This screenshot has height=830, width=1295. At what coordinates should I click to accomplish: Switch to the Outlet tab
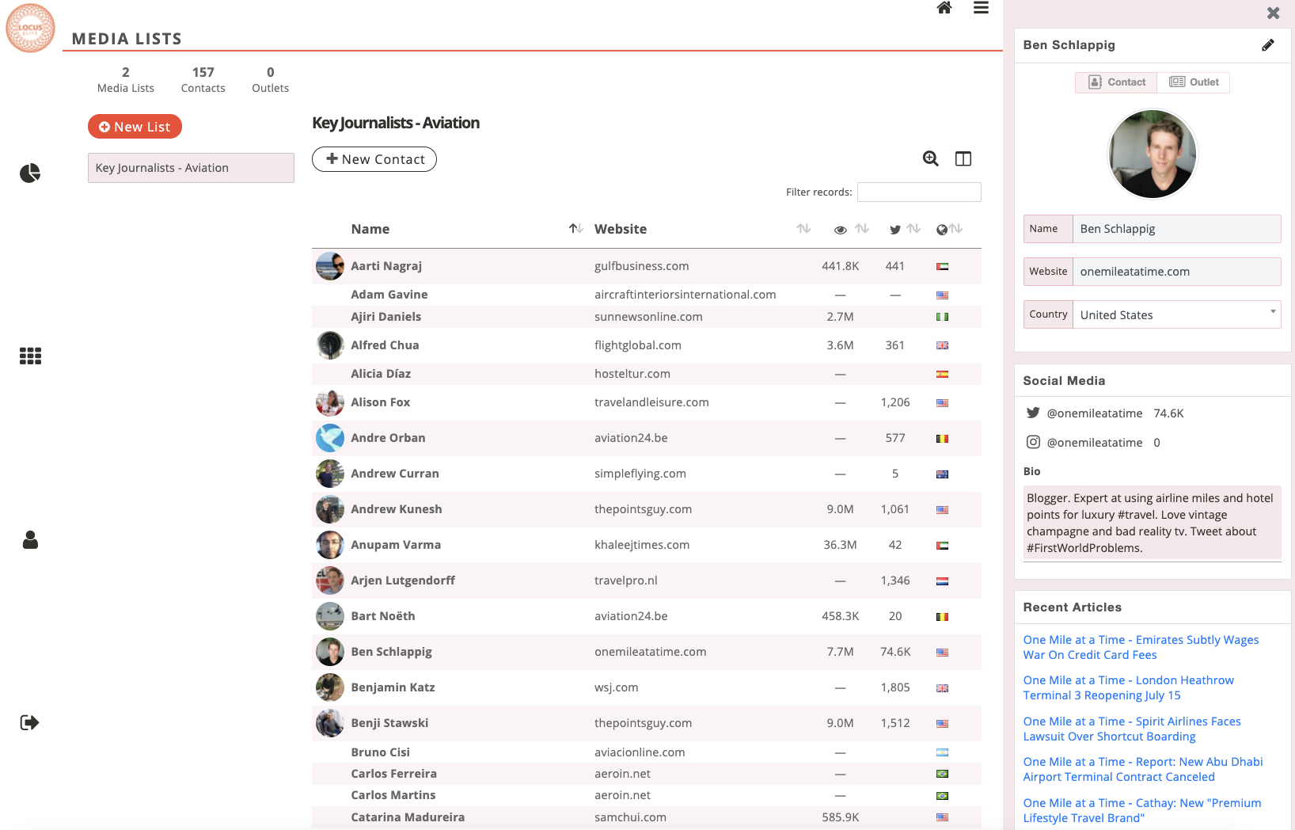(x=1194, y=82)
